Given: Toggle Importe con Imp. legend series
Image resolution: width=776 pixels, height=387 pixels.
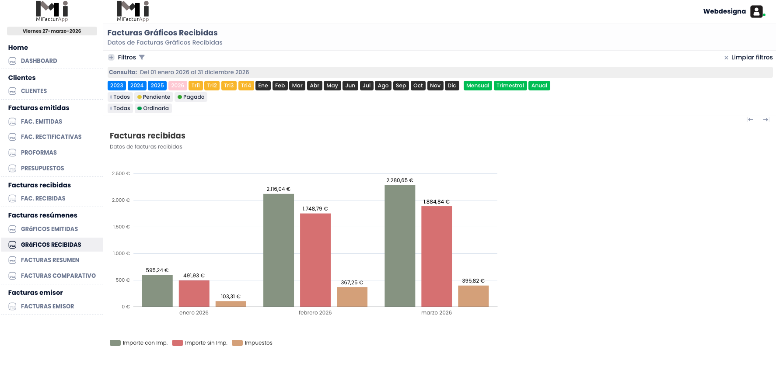Looking at the screenshot, I should pyautogui.click(x=139, y=343).
